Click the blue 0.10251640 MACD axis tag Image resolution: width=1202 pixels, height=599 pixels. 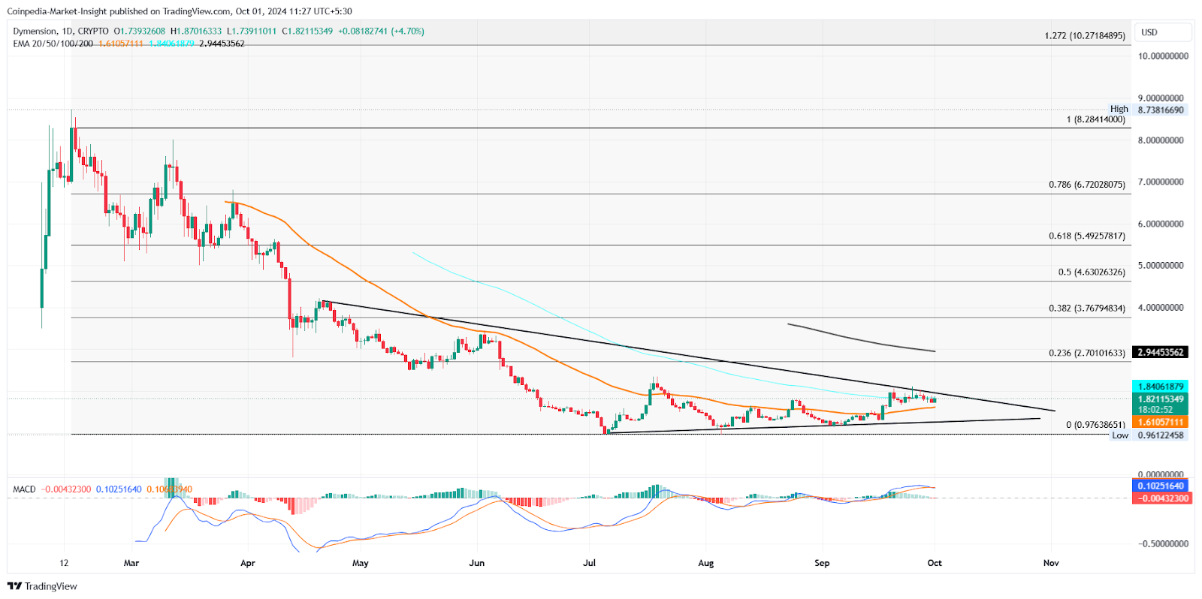click(x=1161, y=486)
